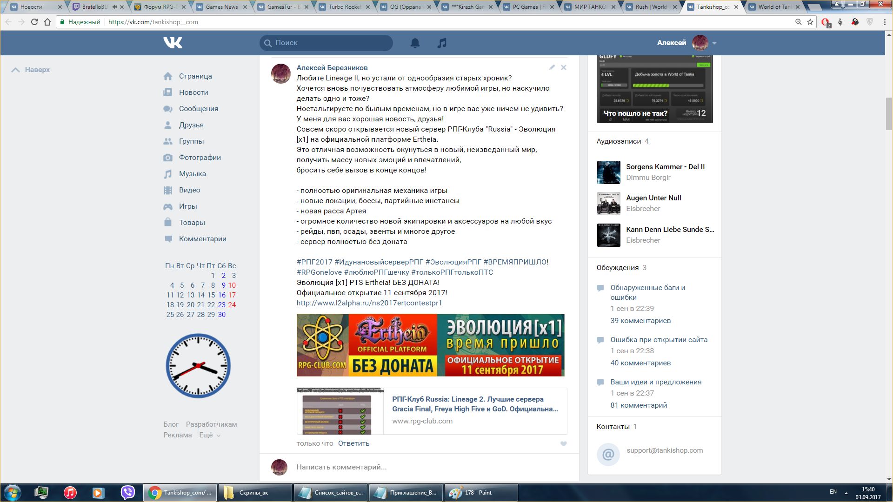Click the Видео sidebar icon
The width and height of the screenshot is (893, 502).
click(x=168, y=190)
